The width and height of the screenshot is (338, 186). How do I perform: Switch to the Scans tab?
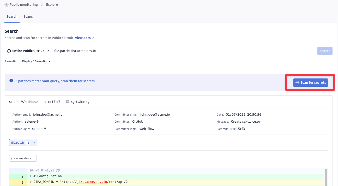(x=28, y=17)
